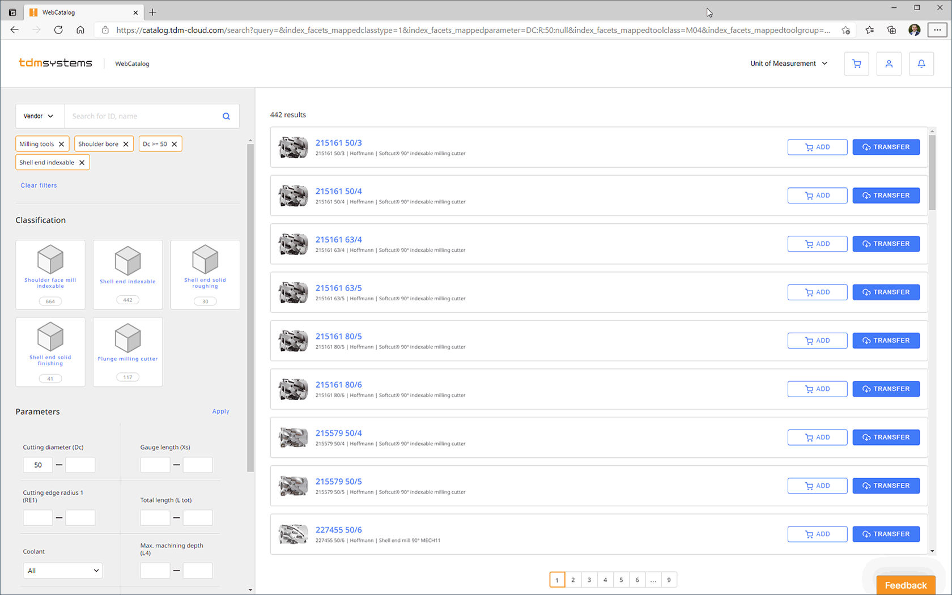The height and width of the screenshot is (595, 952).
Task: Click Cutting diameter maximum field
Action: tap(80, 465)
